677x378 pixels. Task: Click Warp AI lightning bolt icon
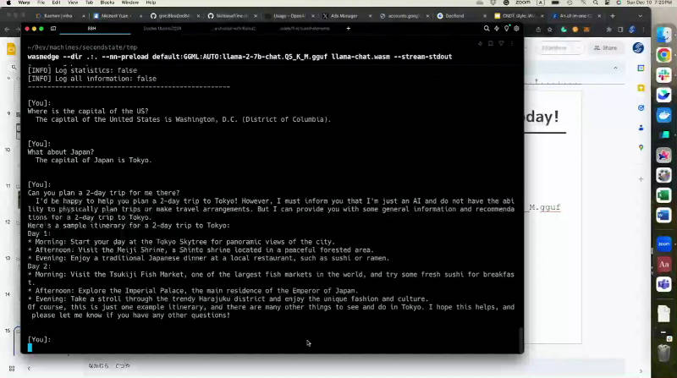pos(497,29)
